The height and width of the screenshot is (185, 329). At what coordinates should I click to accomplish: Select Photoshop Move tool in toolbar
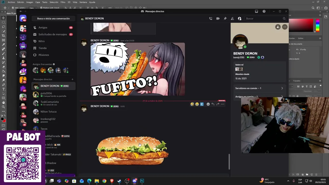pos(4,18)
